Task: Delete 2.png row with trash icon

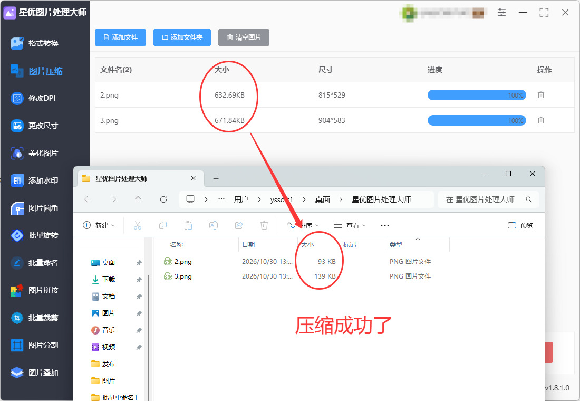Action: click(x=541, y=95)
